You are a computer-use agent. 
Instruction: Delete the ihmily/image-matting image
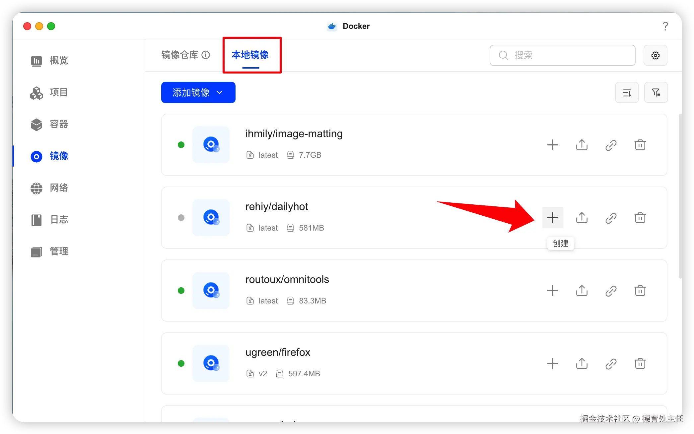point(640,145)
